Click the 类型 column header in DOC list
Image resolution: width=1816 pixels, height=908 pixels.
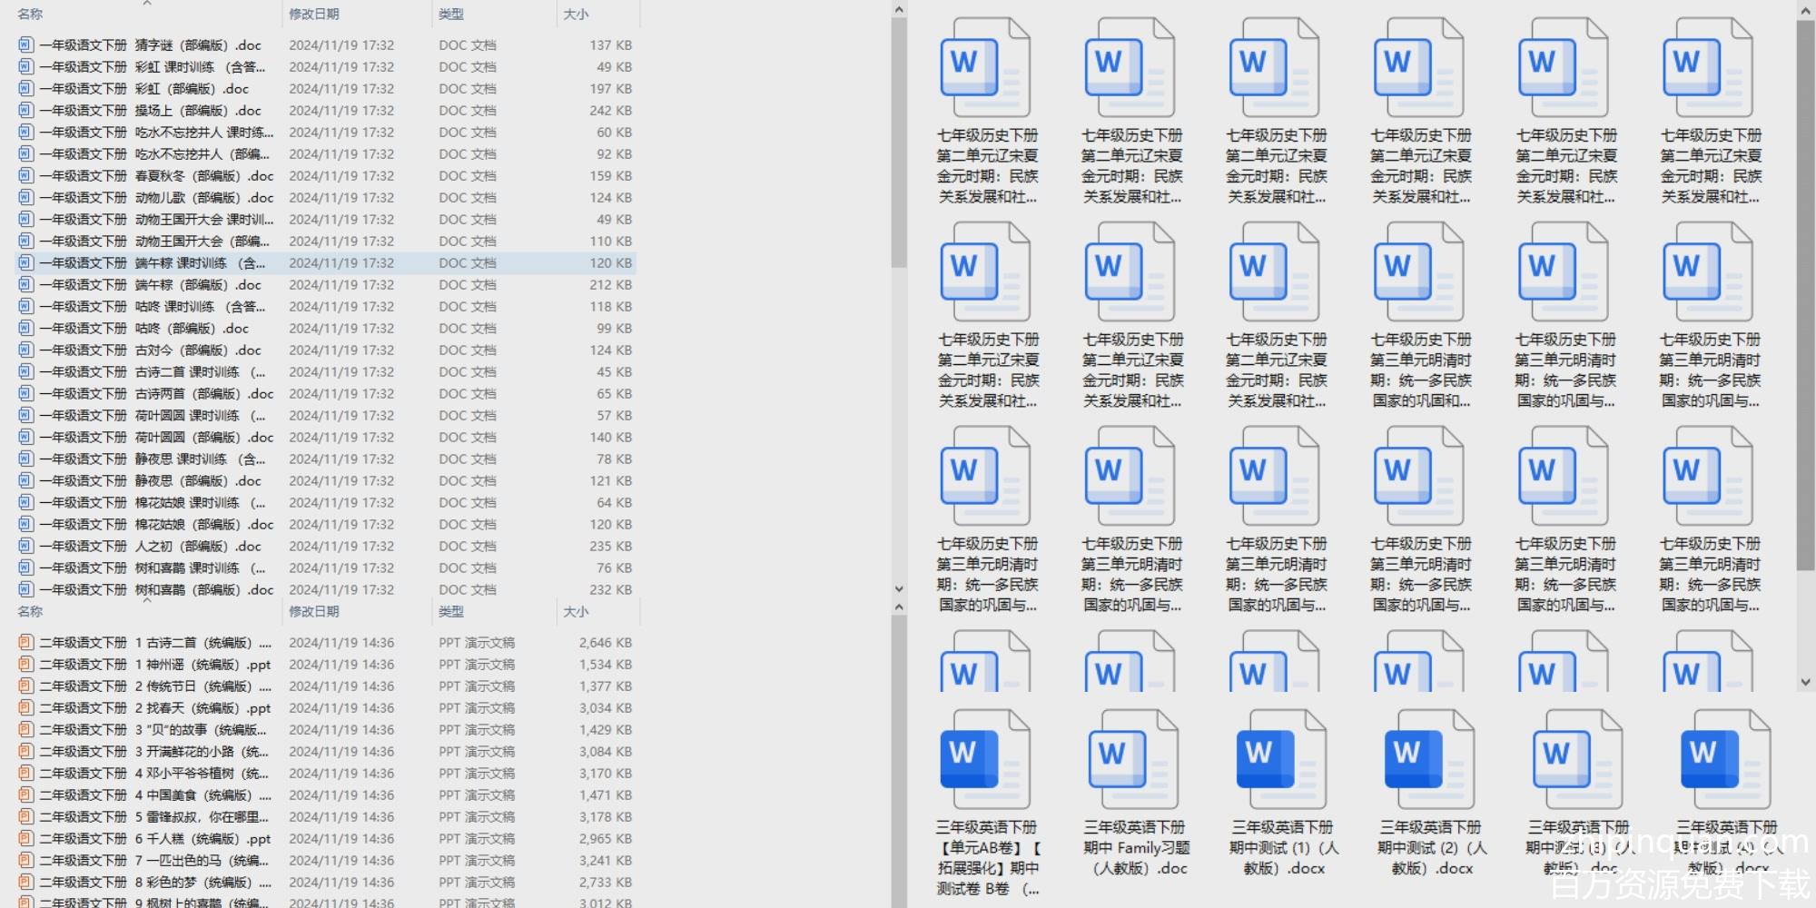tap(451, 15)
